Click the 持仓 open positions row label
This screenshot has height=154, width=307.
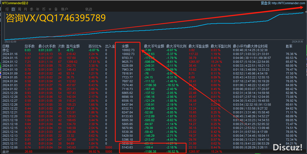coord(6,50)
